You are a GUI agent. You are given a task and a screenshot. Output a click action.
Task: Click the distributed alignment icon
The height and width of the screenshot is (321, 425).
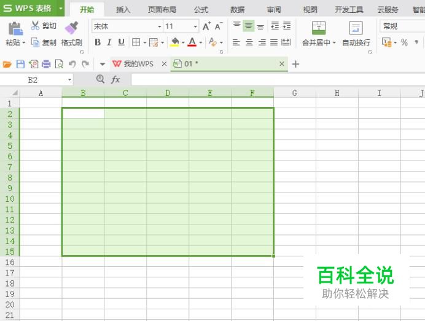click(x=286, y=42)
